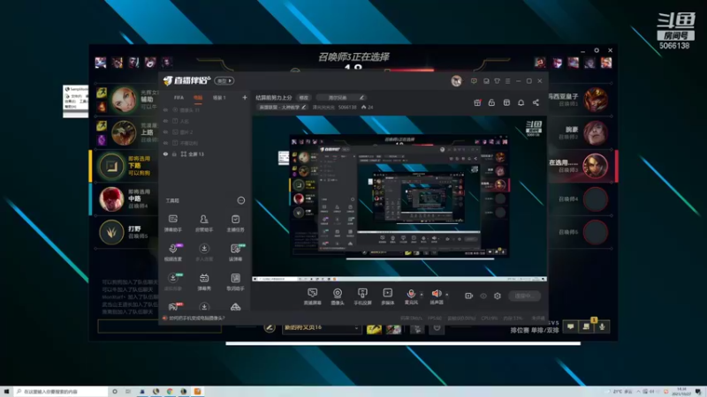Select second summoner spell in League client
This screenshot has height=397, width=707.
point(393,329)
